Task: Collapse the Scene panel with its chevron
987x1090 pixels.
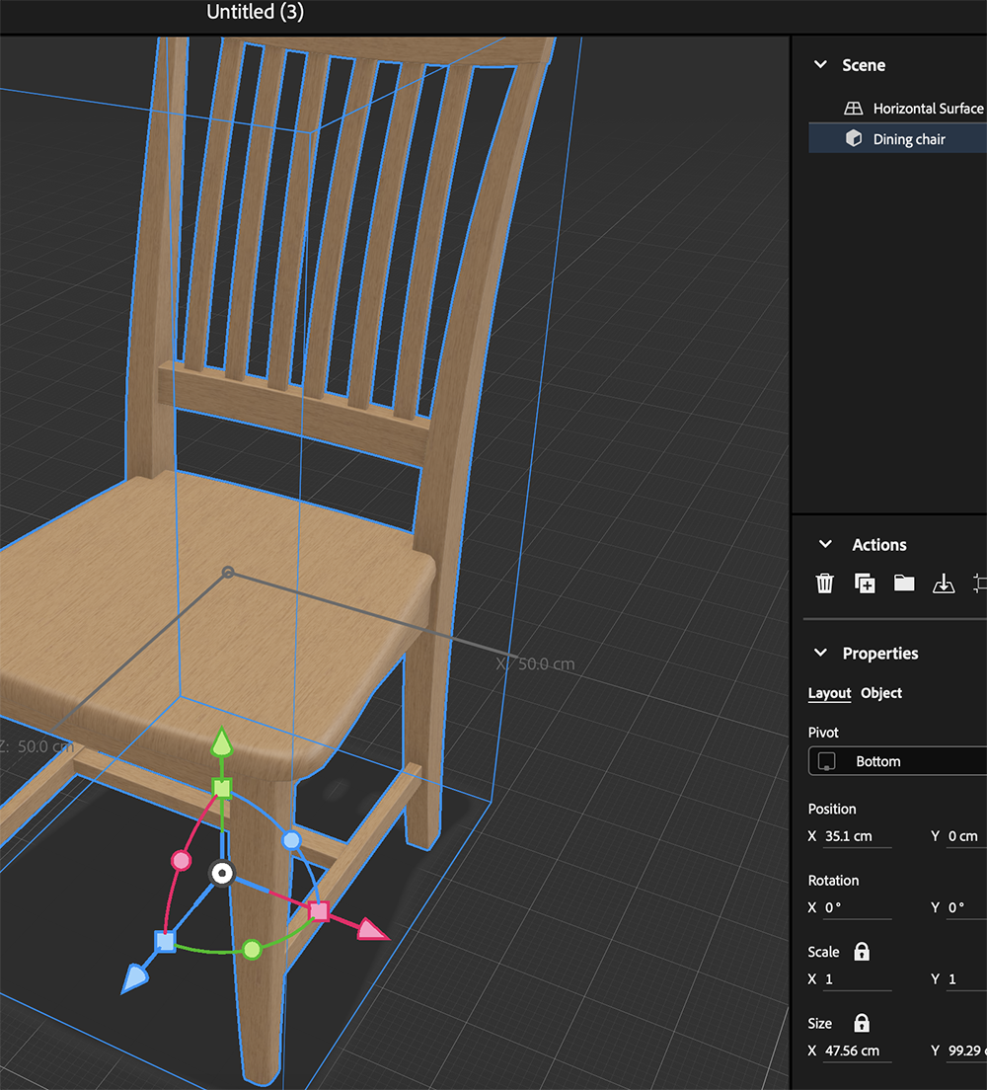Action: pyautogui.click(x=820, y=64)
